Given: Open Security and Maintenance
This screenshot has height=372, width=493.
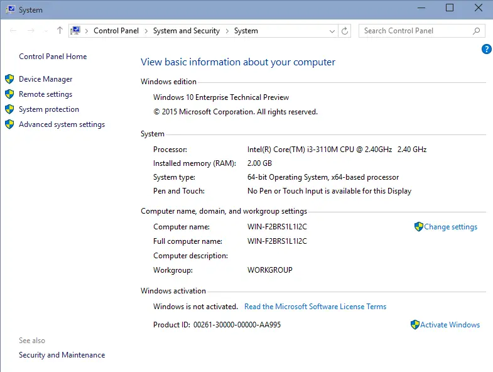Looking at the screenshot, I should pos(62,355).
